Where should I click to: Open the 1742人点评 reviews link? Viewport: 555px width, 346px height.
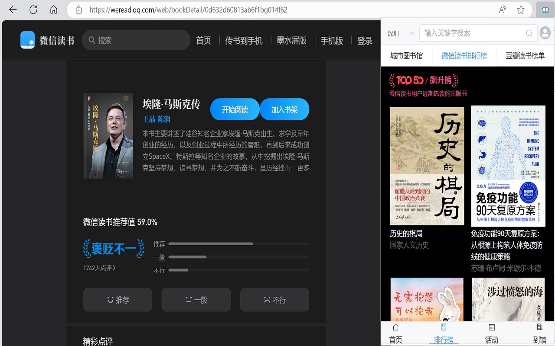click(x=99, y=268)
